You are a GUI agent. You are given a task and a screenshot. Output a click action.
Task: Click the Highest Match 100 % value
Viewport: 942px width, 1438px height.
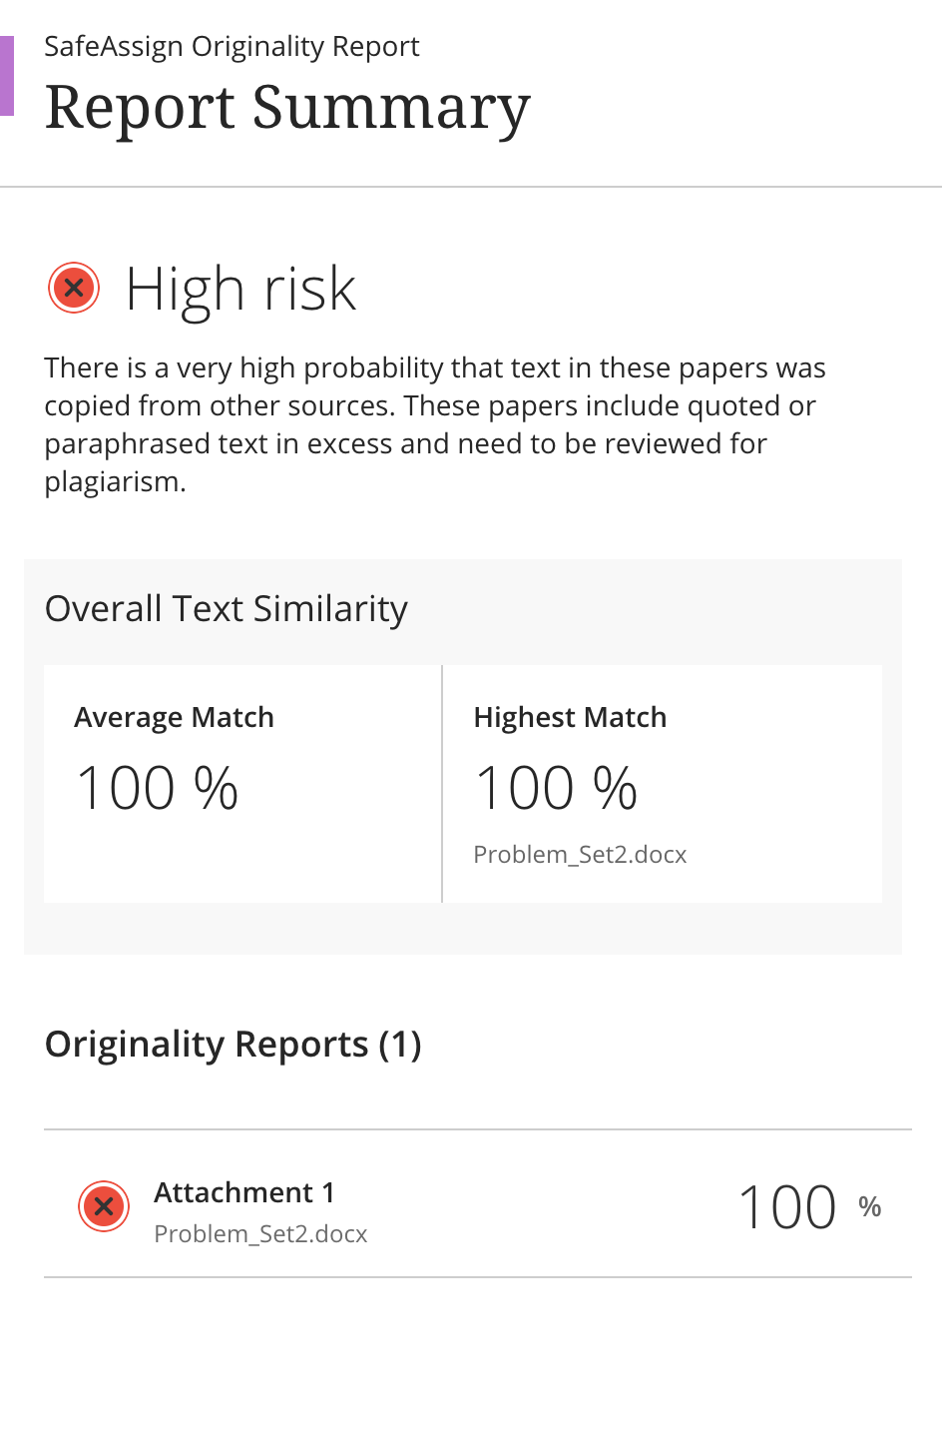(x=557, y=788)
